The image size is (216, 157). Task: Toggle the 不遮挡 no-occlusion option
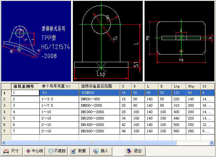(x=57, y=151)
